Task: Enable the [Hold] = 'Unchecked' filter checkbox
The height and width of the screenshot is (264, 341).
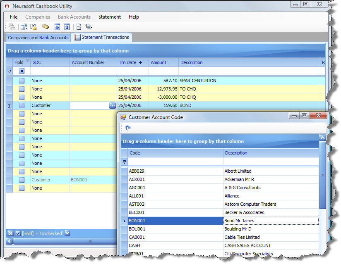Action: tap(17, 233)
